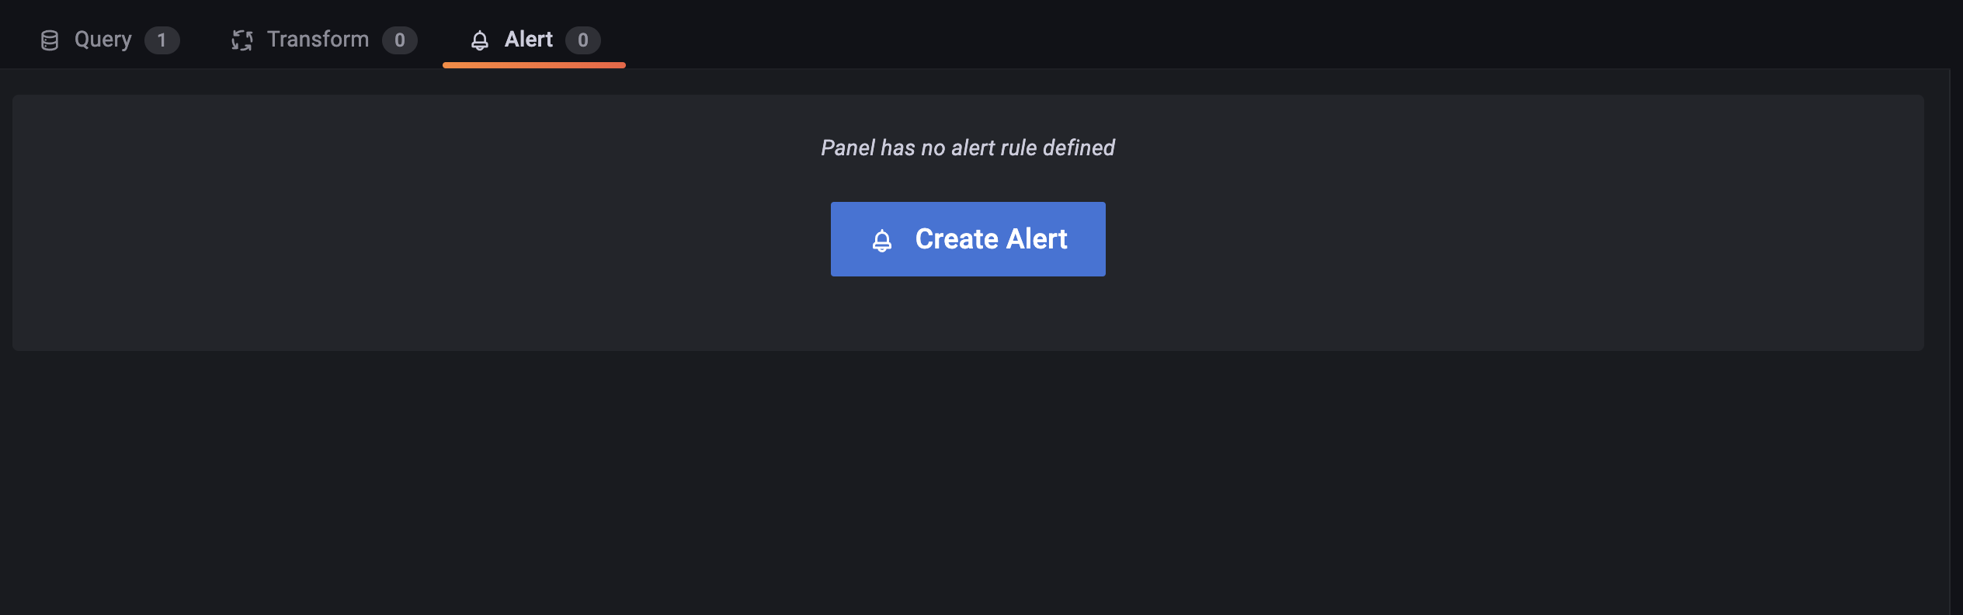
Task: Click the blue Create Alert button
Action: pos(968,239)
